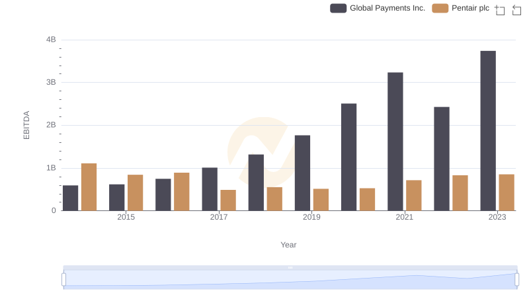Select Global Payments bar for 2016
Image resolution: width=529 pixels, height=305 pixels.
tap(163, 195)
